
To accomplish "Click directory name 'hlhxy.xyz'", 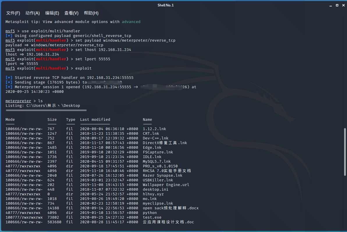I will pos(153,194).
